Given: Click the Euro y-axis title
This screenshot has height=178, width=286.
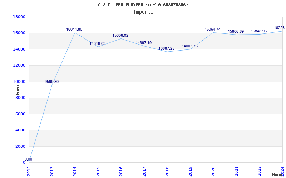Looking at the screenshot, I should [x=18, y=90].
